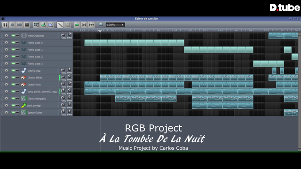The image size is (301, 169).
Task: Mute the clap01.ogg track
Action: pyautogui.click(x=14, y=70)
